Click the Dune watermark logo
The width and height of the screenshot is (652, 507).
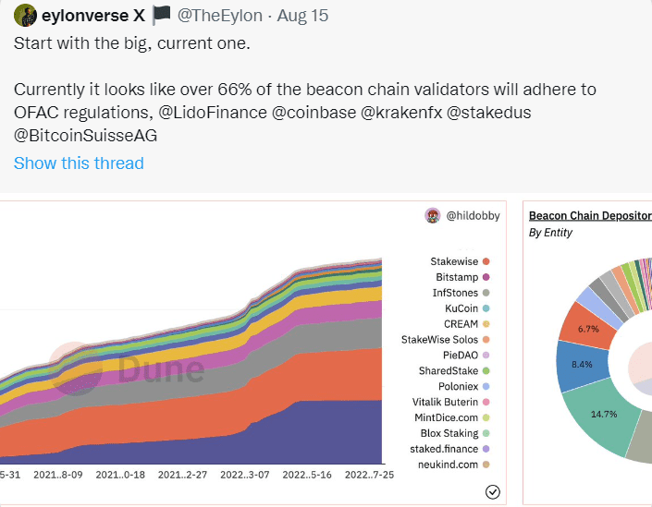[x=127, y=368]
